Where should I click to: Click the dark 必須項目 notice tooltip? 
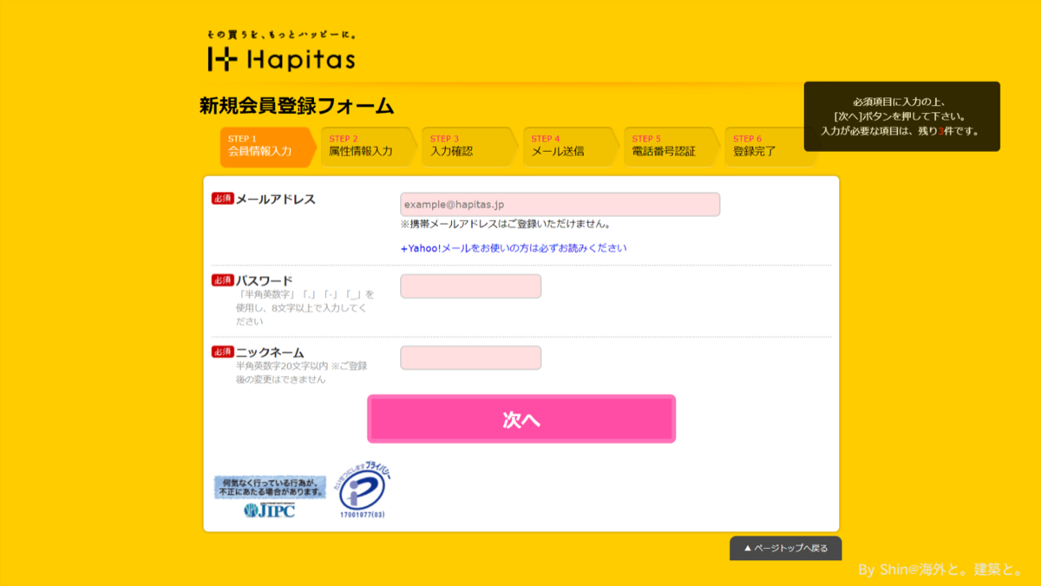coord(902,116)
